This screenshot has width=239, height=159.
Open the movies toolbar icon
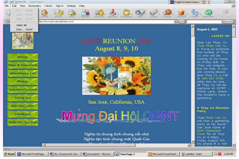tap(181, 13)
